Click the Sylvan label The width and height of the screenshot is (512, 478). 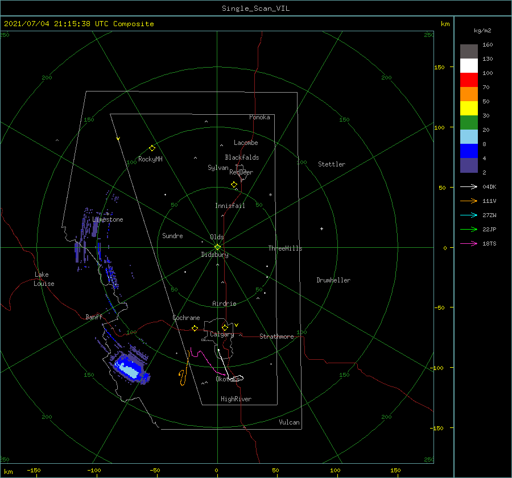pyautogui.click(x=218, y=168)
